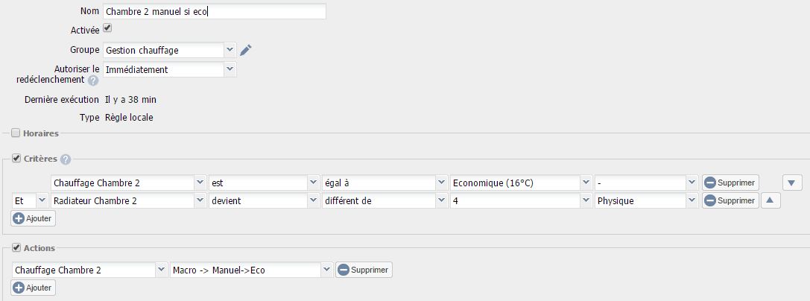Click help icon next to redéclenchement

[x=93, y=80]
